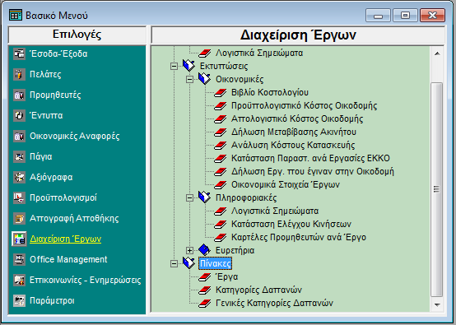Open Κατάσταση Ελέγχου Κινήσεων report
Viewport: 456px width, 325px height.
point(291,224)
